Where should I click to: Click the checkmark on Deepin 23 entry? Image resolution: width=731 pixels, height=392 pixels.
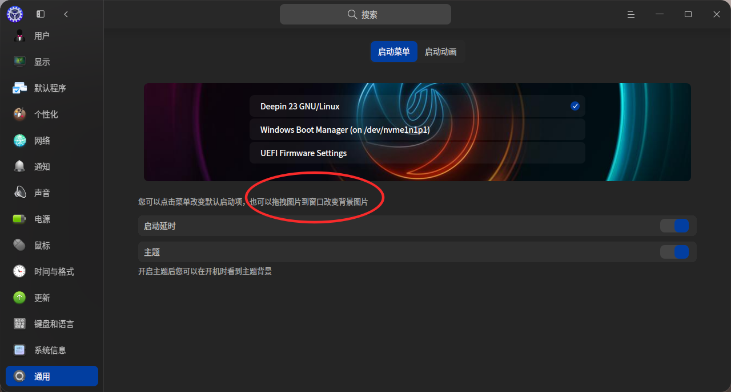[x=575, y=106]
